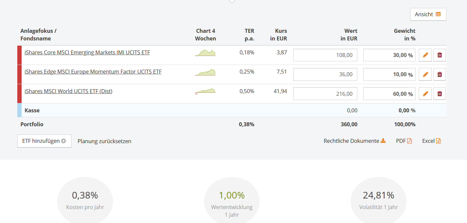Reset planning via Planung zurücksetzen
Image resolution: width=467 pixels, height=223 pixels.
[x=104, y=141]
